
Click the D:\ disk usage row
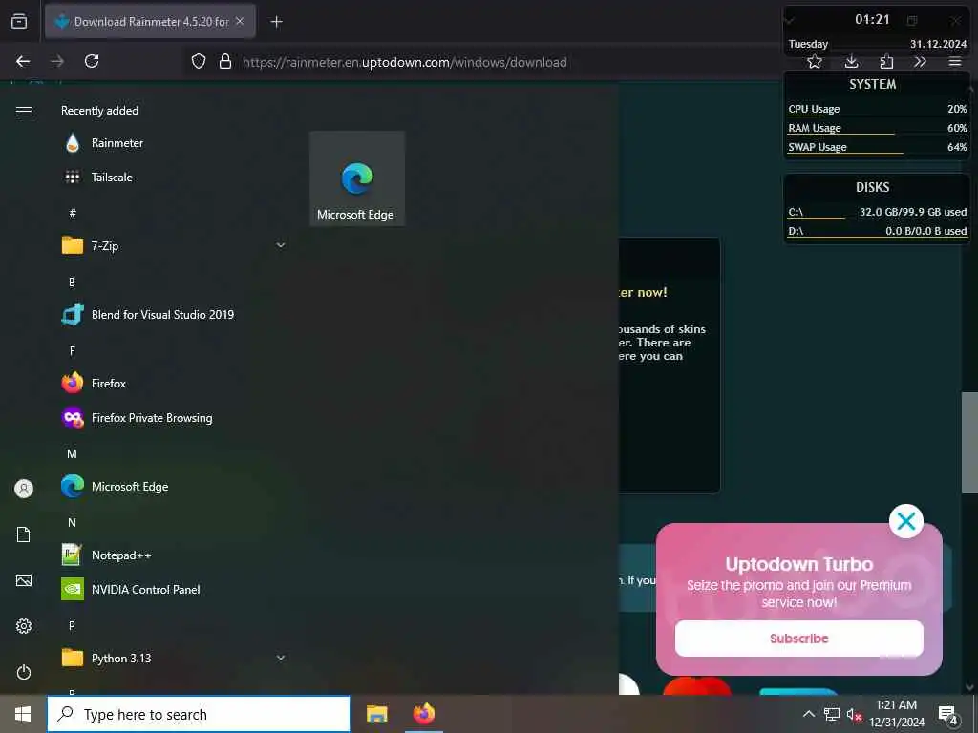(x=877, y=231)
